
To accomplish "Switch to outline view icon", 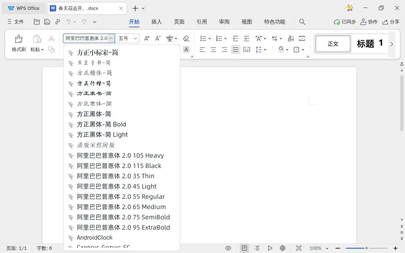I will coord(257,248).
